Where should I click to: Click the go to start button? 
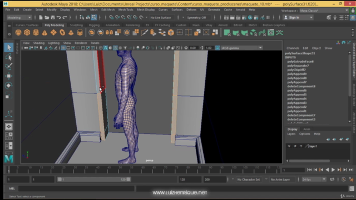[309, 169]
